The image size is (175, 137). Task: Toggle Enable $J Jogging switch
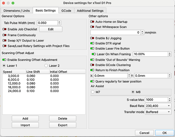click(92, 38)
